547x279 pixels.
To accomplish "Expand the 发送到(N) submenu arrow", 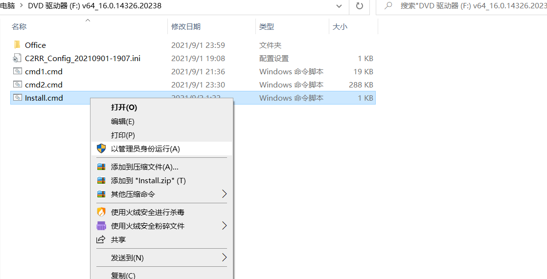I will click(224, 258).
